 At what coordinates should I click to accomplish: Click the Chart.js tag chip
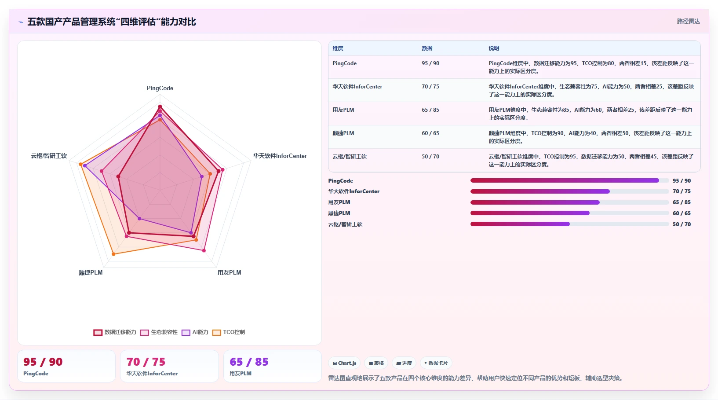coord(344,363)
